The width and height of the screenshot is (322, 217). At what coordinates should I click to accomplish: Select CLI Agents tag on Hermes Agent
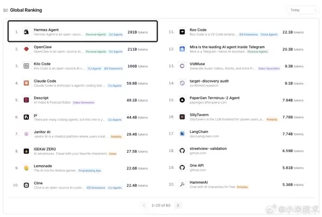point(115,34)
